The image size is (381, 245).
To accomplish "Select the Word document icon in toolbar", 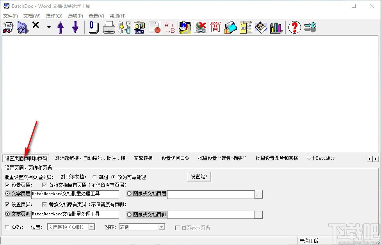I will (x=185, y=27).
